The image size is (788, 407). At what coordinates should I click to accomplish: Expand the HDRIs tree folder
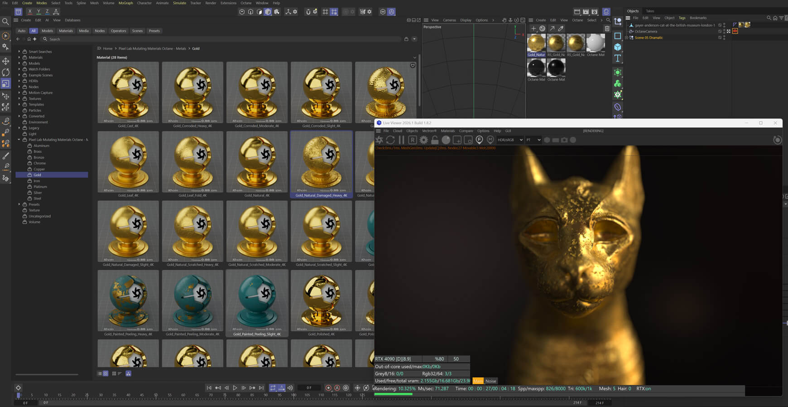pyautogui.click(x=19, y=81)
